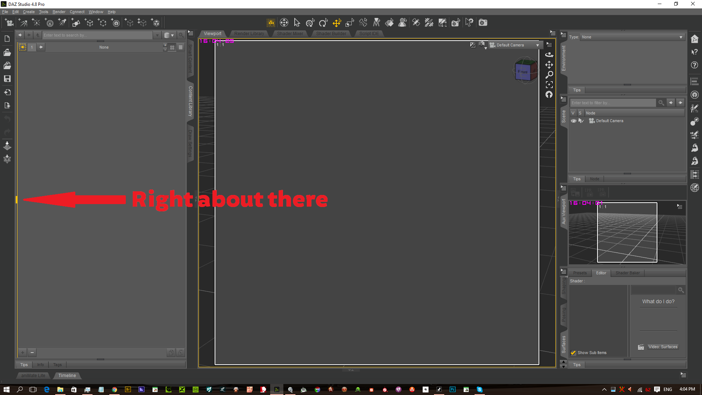The image size is (702, 395).
Task: Toggle visibility of Default Camera in Scene panel
Action: pyautogui.click(x=573, y=121)
